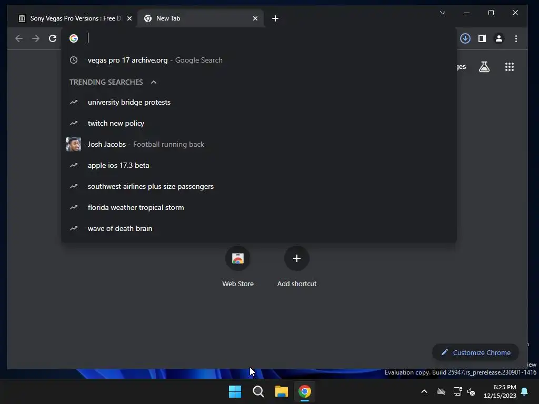Reload the page with refresh icon
Viewport: 539px width, 404px height.
pos(53,38)
